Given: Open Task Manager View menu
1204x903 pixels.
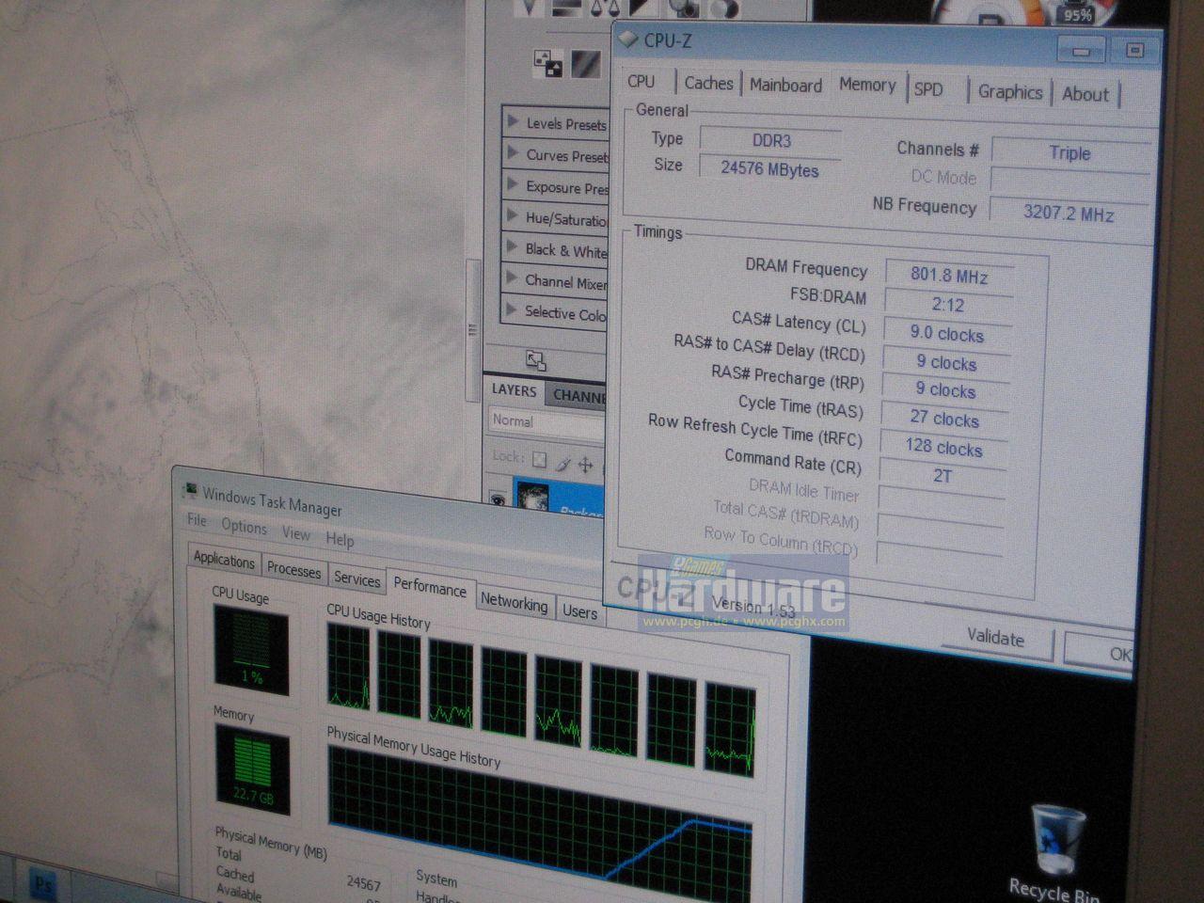Looking at the screenshot, I should click(296, 533).
